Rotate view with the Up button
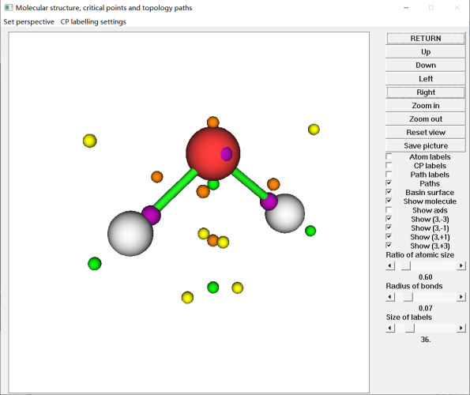This screenshot has height=395, width=470. point(425,52)
